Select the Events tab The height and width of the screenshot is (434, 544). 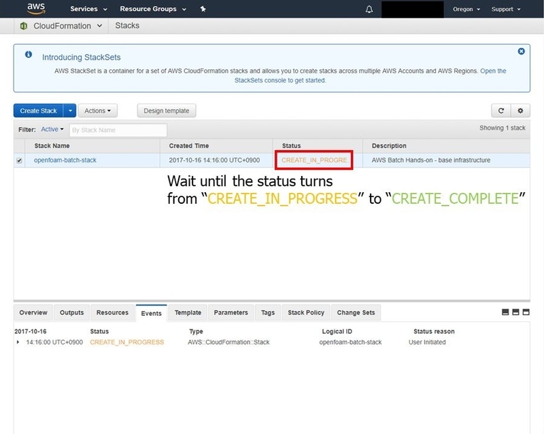point(151,313)
